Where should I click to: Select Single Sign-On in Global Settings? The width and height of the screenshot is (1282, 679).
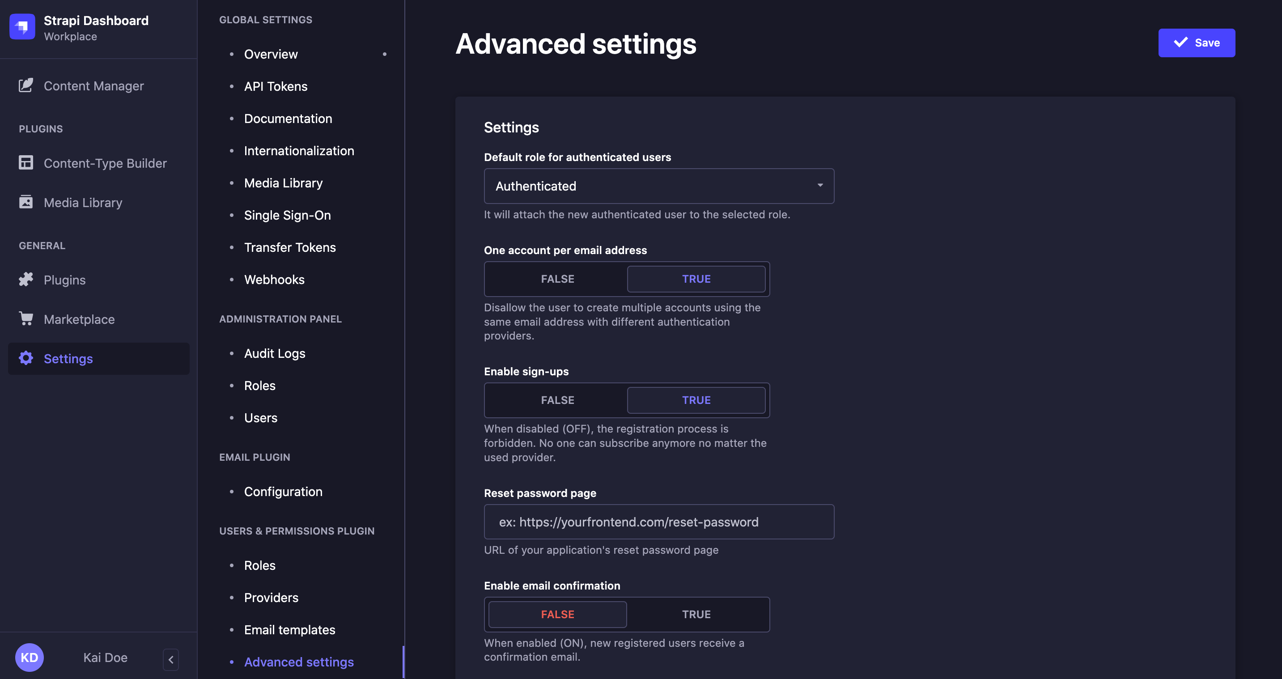(287, 215)
